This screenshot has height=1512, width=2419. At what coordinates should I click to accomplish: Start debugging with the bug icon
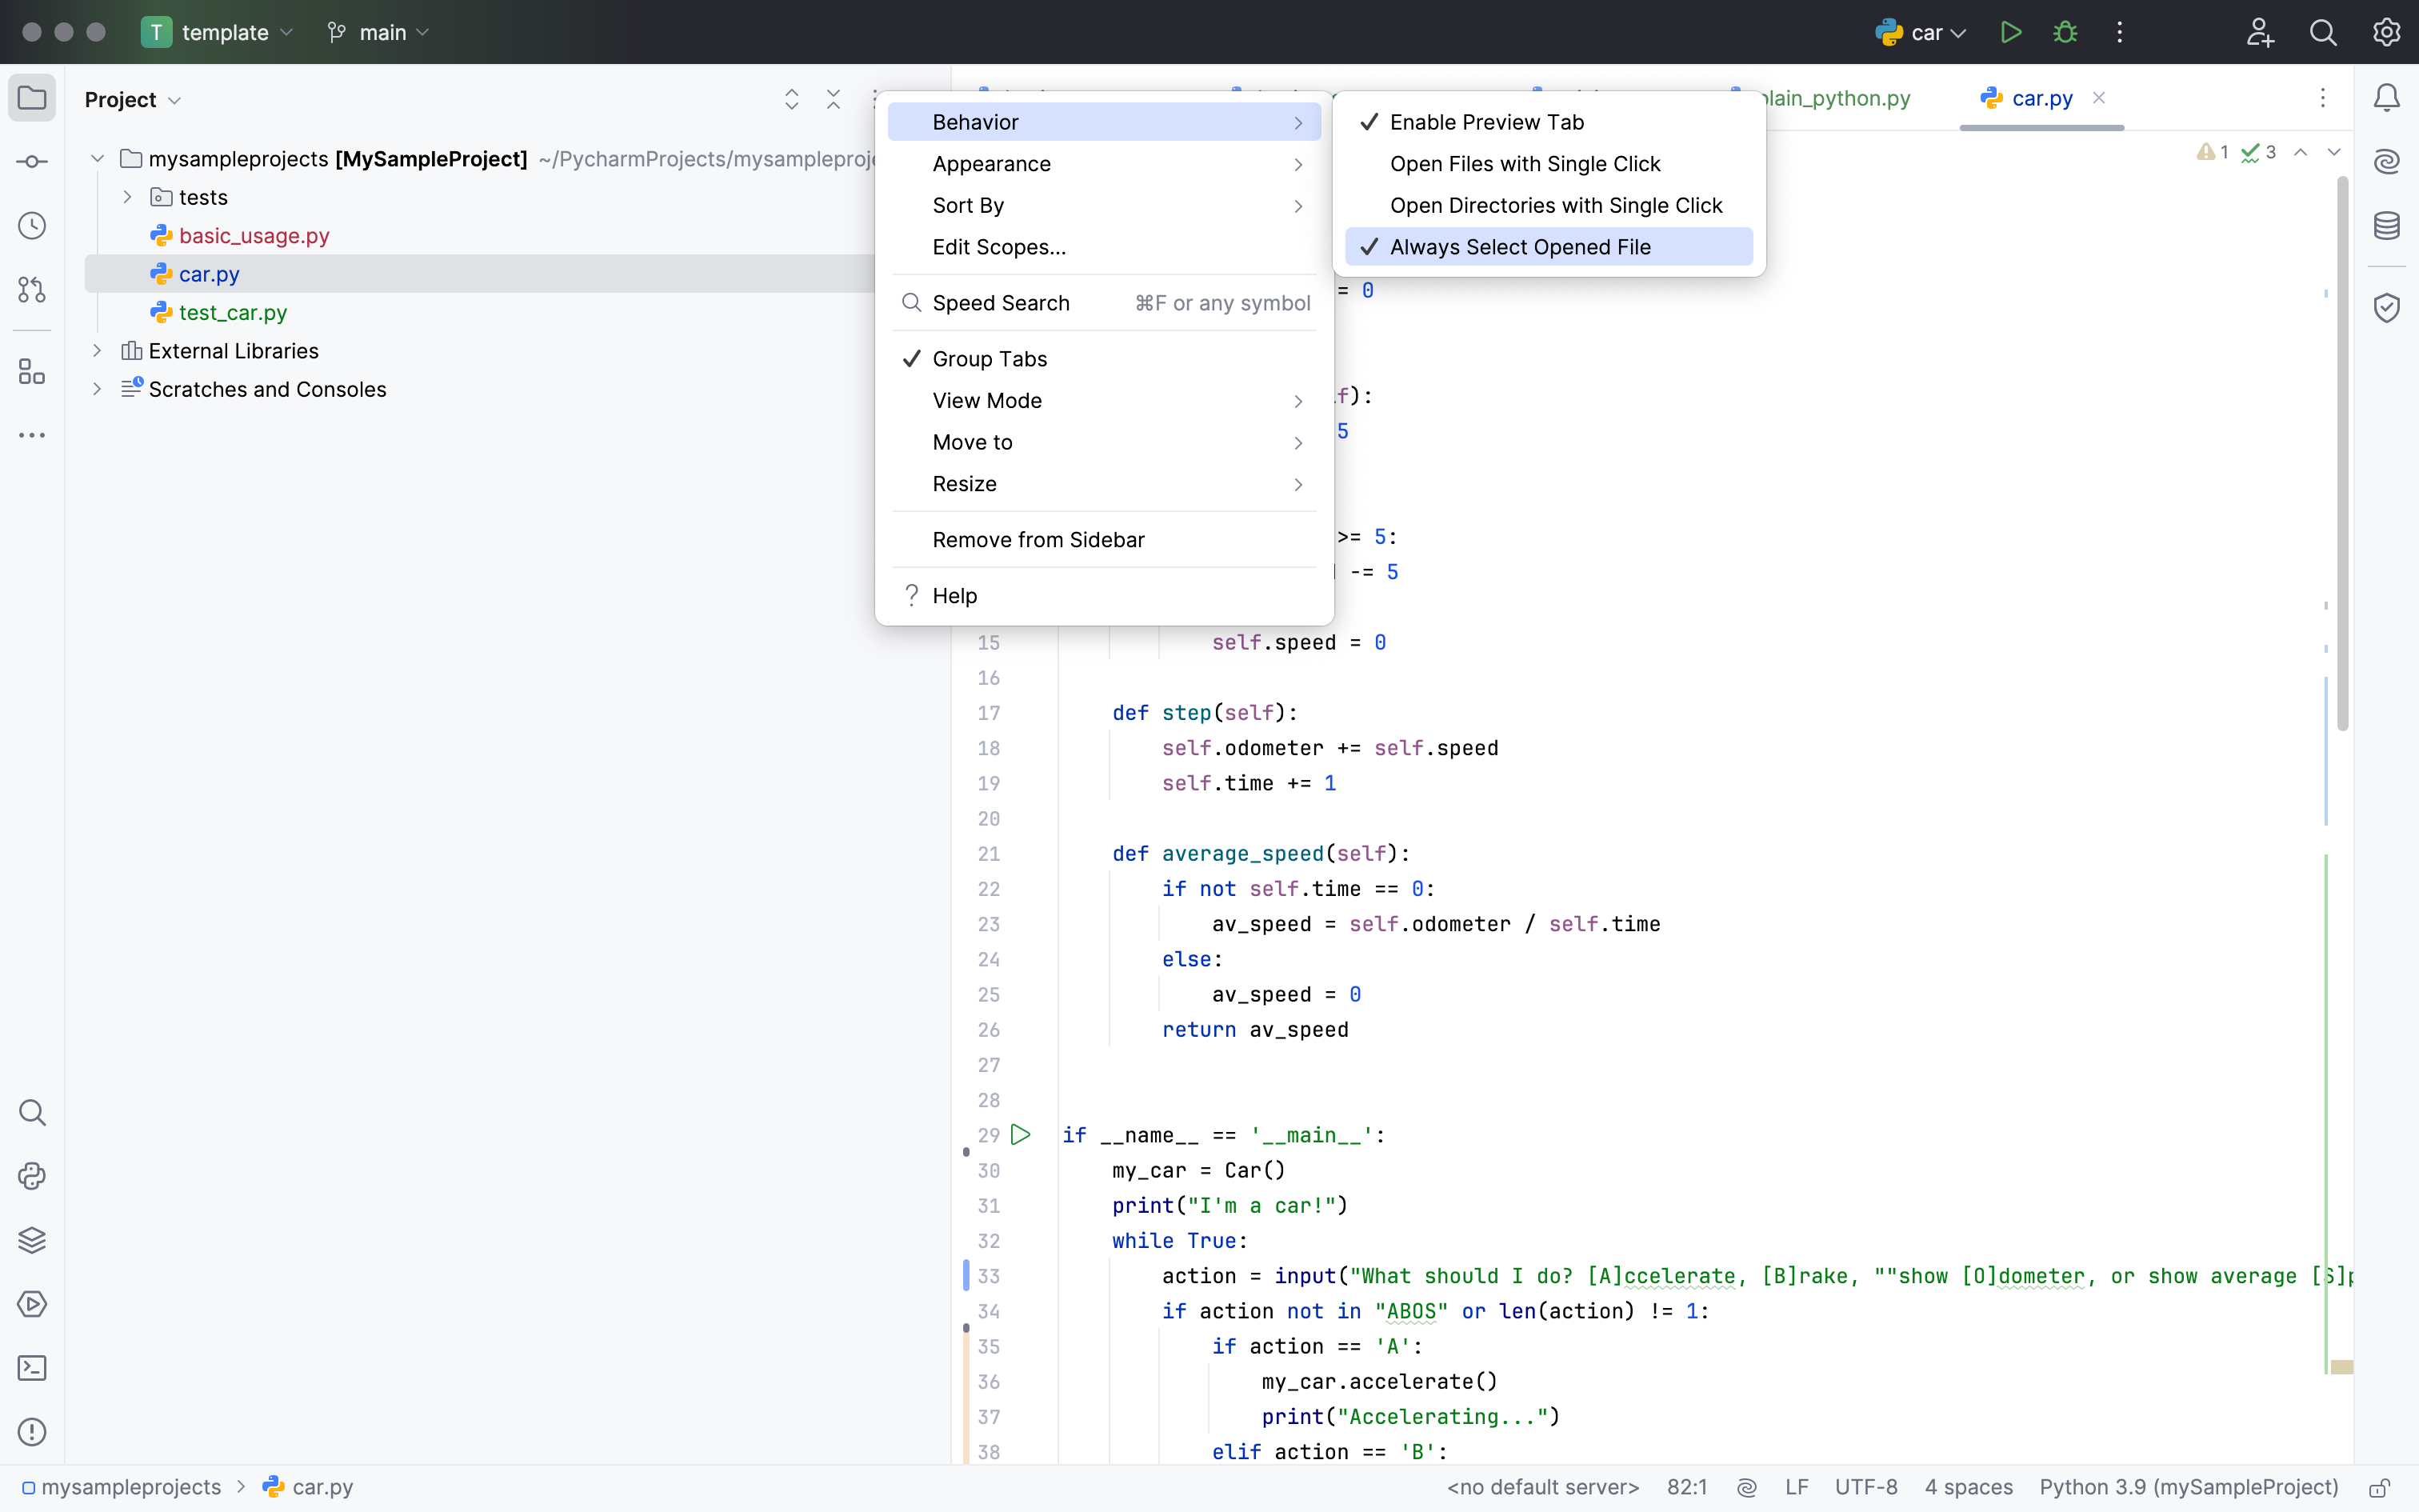[x=2065, y=32]
